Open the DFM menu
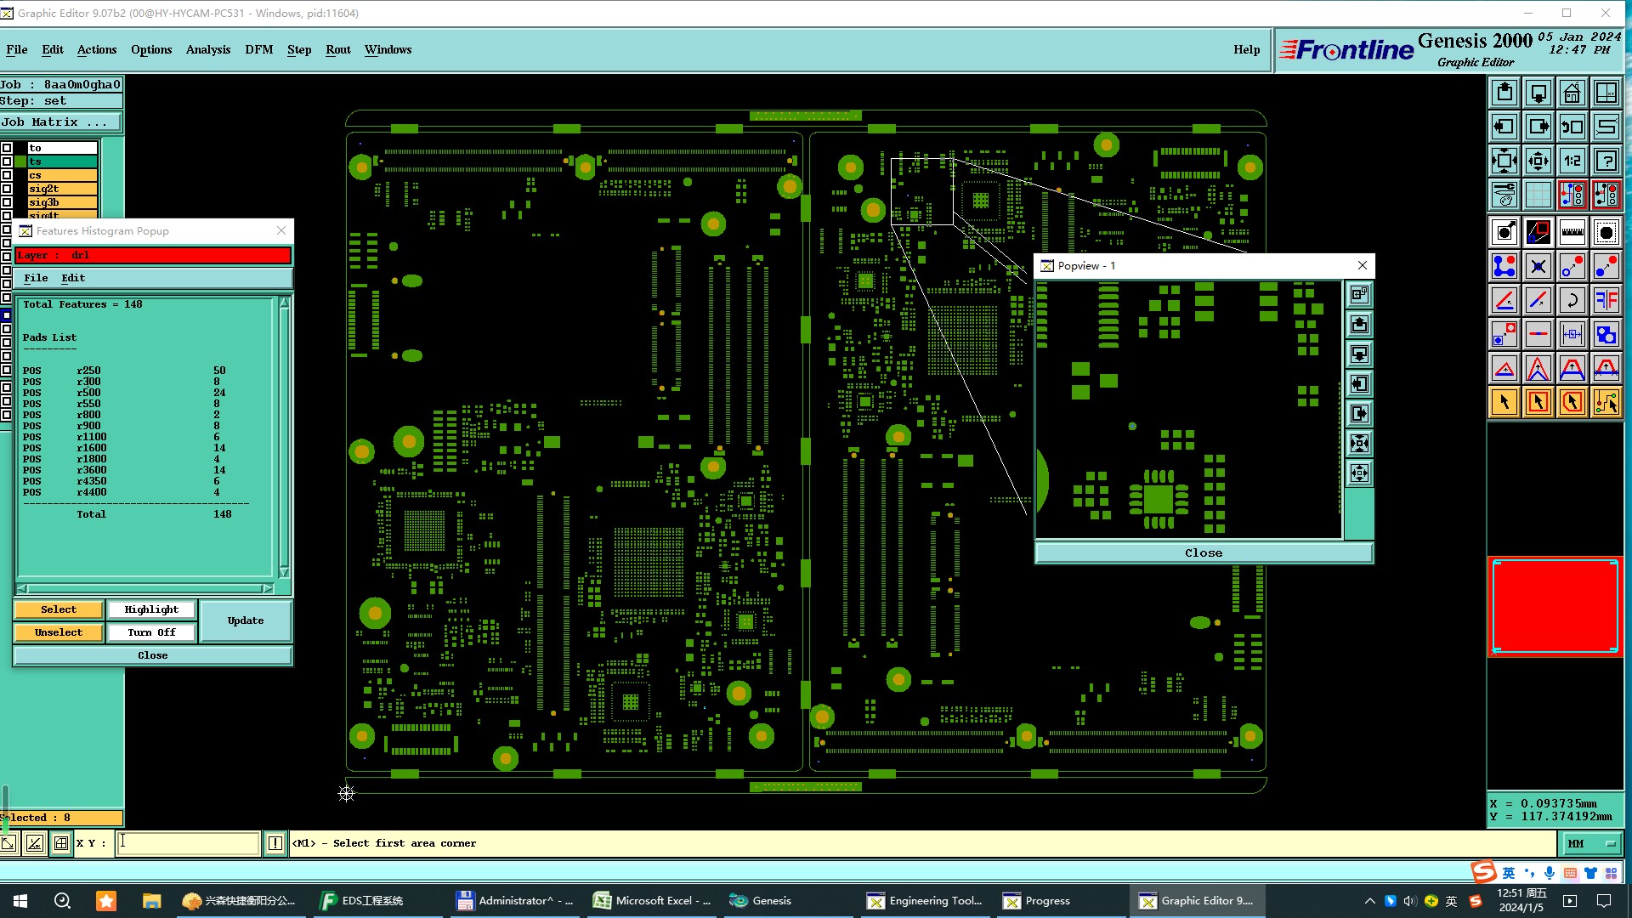This screenshot has height=918, width=1632. tap(258, 49)
